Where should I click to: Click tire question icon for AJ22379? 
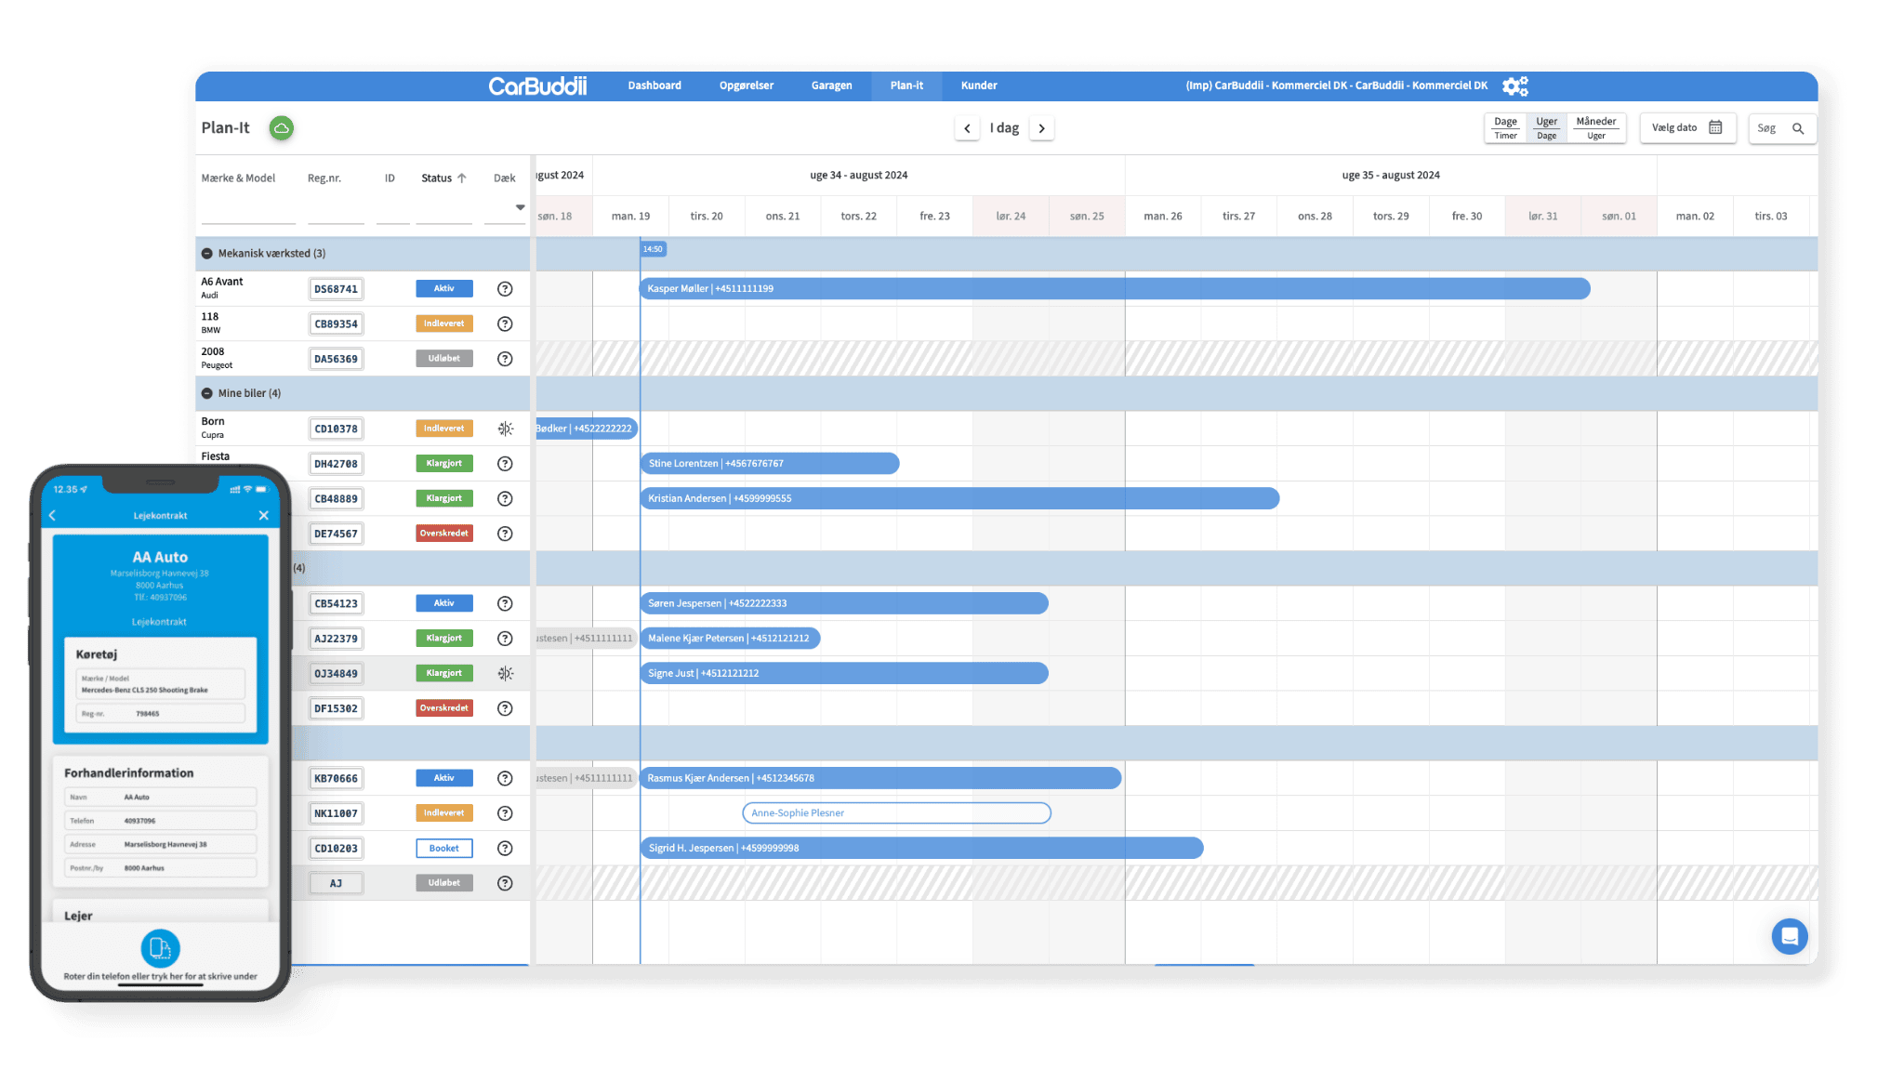505,639
